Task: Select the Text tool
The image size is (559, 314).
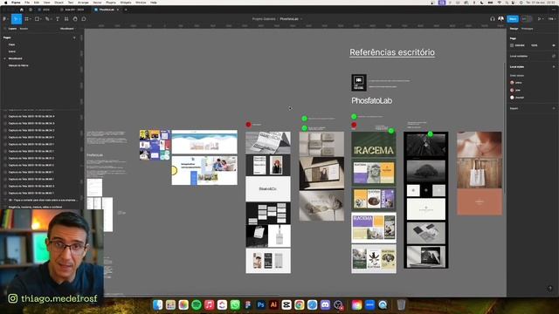Action: [58, 19]
